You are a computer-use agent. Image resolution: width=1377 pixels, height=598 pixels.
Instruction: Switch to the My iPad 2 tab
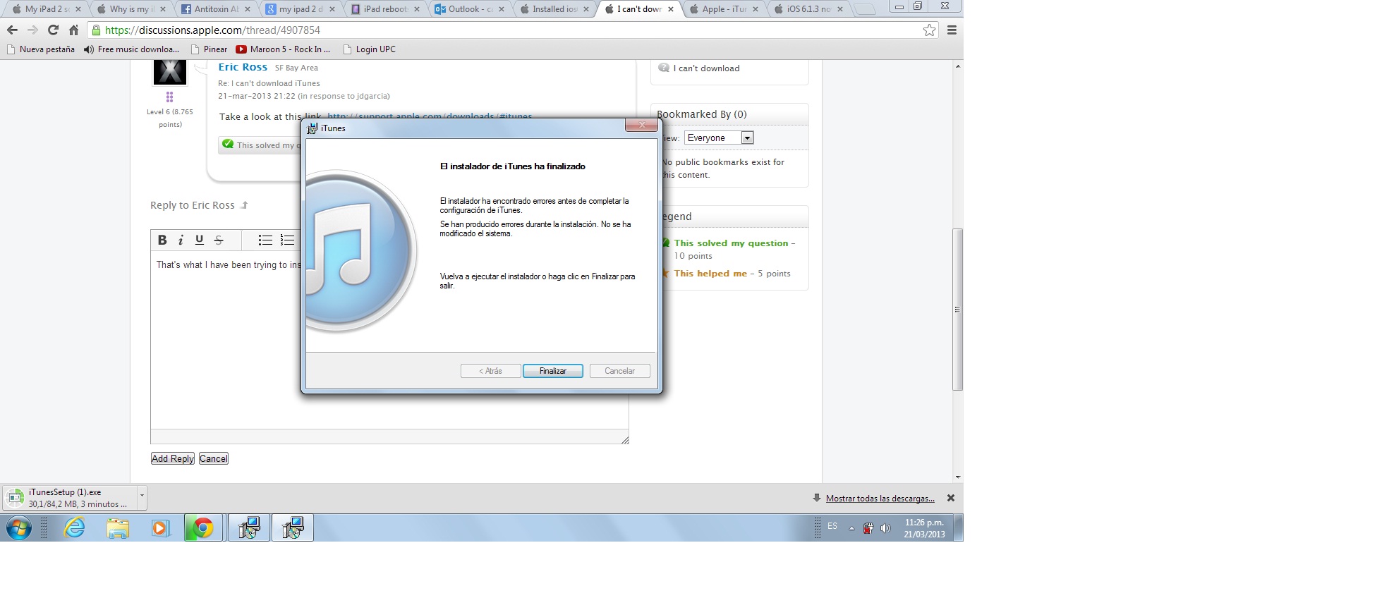[x=47, y=9]
